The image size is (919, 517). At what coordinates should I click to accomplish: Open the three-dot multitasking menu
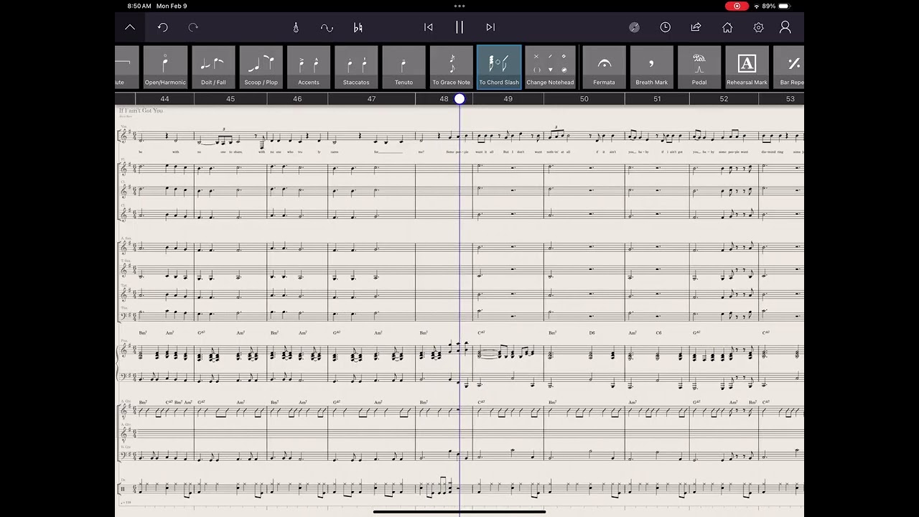coord(459,6)
